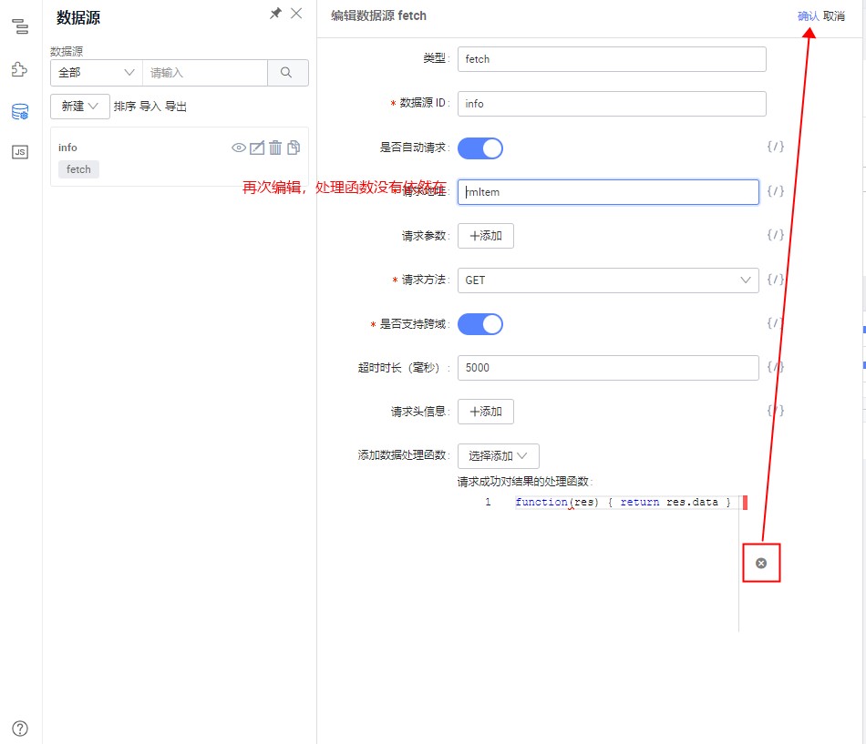This screenshot has height=744, width=866.
Task: Open the data source sidebar icon
Action: (20, 111)
